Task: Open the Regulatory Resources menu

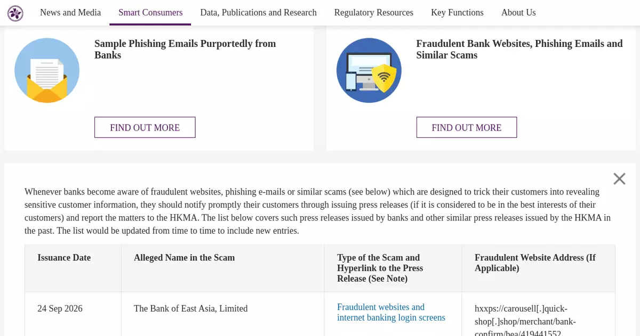Action: tap(374, 12)
